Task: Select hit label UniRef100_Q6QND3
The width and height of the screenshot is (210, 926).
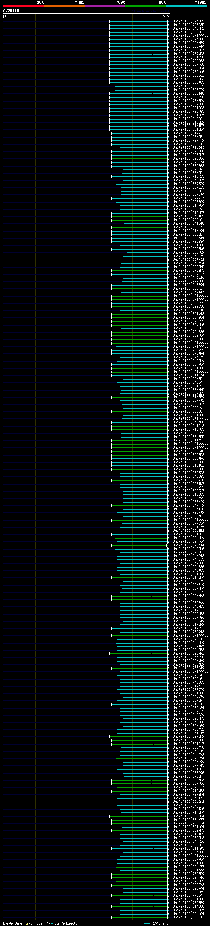Action: 188,54
